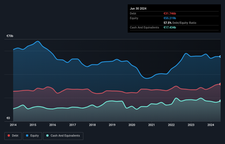This screenshot has height=144, width=225.
Task: Select the blue Equity endpoint marker on chart
Action: pyautogui.click(x=220, y=57)
